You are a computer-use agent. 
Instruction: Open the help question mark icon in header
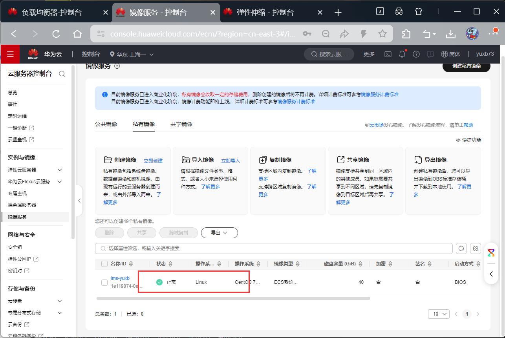coord(416,54)
